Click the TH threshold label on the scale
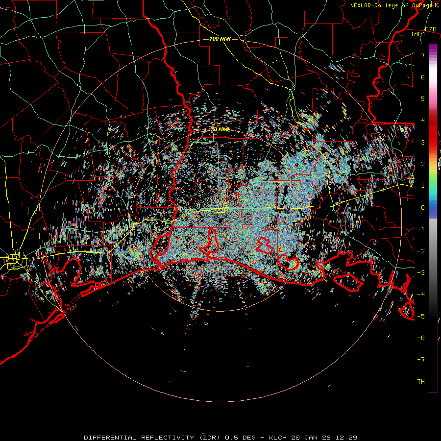441x441 pixels. 421,382
